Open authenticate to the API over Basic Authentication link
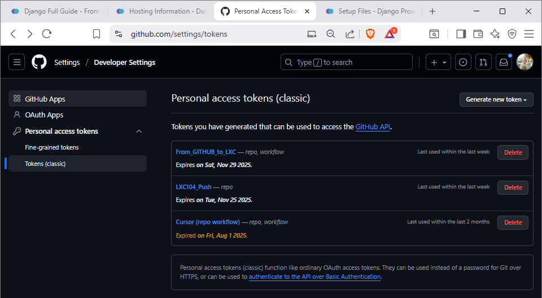Image resolution: width=542 pixels, height=298 pixels. pyautogui.click(x=314, y=277)
